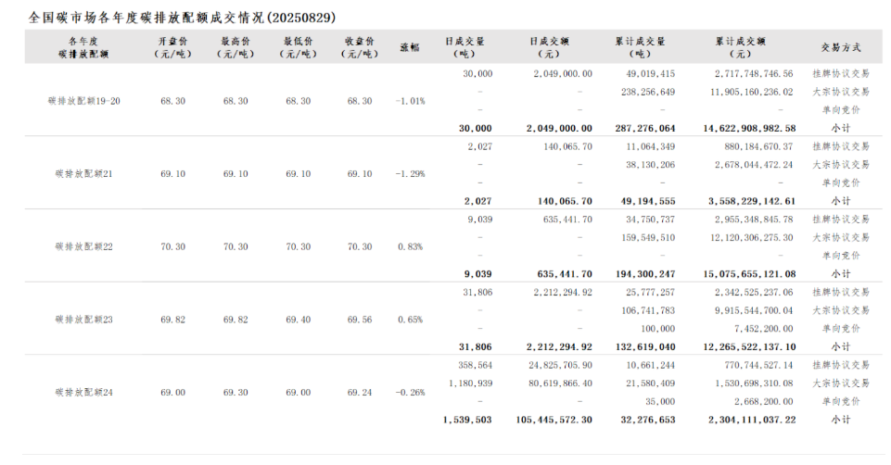Select the 碳排放配额22 row label

(x=83, y=246)
